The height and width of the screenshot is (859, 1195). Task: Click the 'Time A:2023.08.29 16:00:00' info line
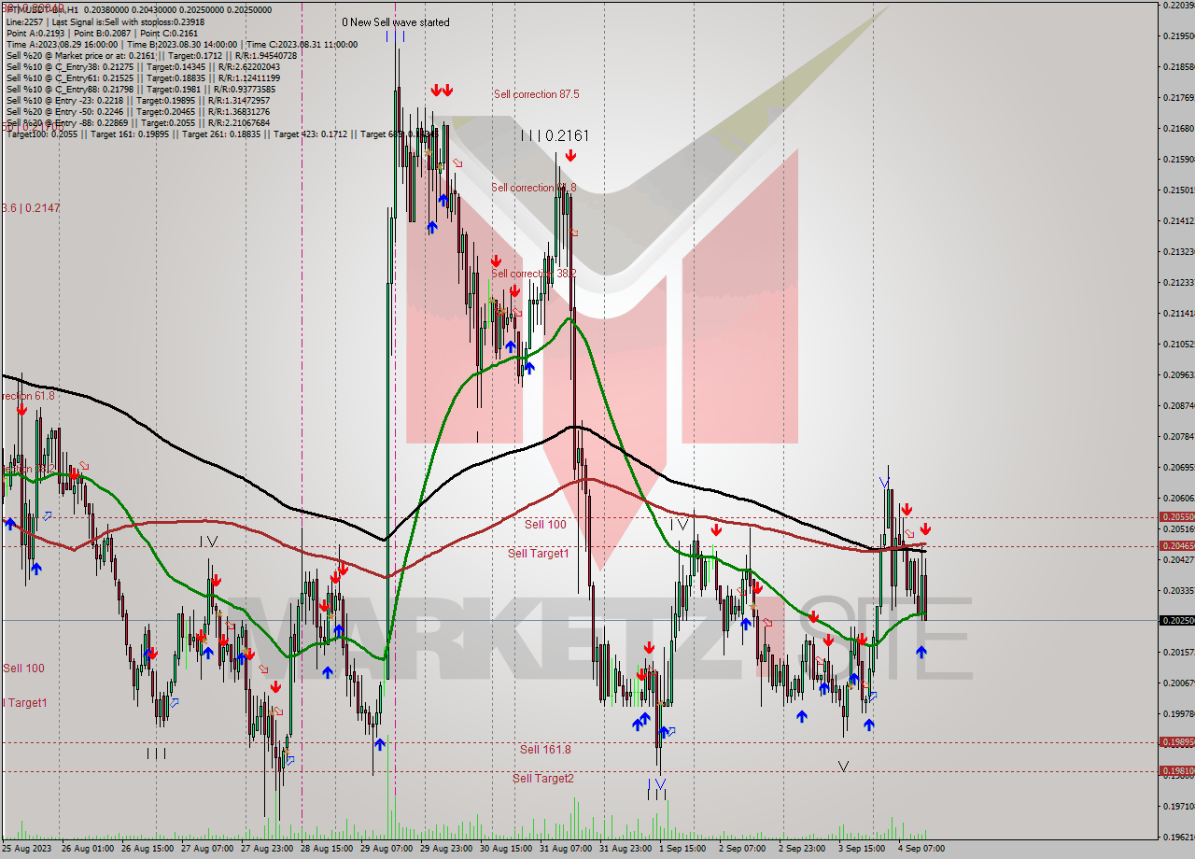point(181,44)
